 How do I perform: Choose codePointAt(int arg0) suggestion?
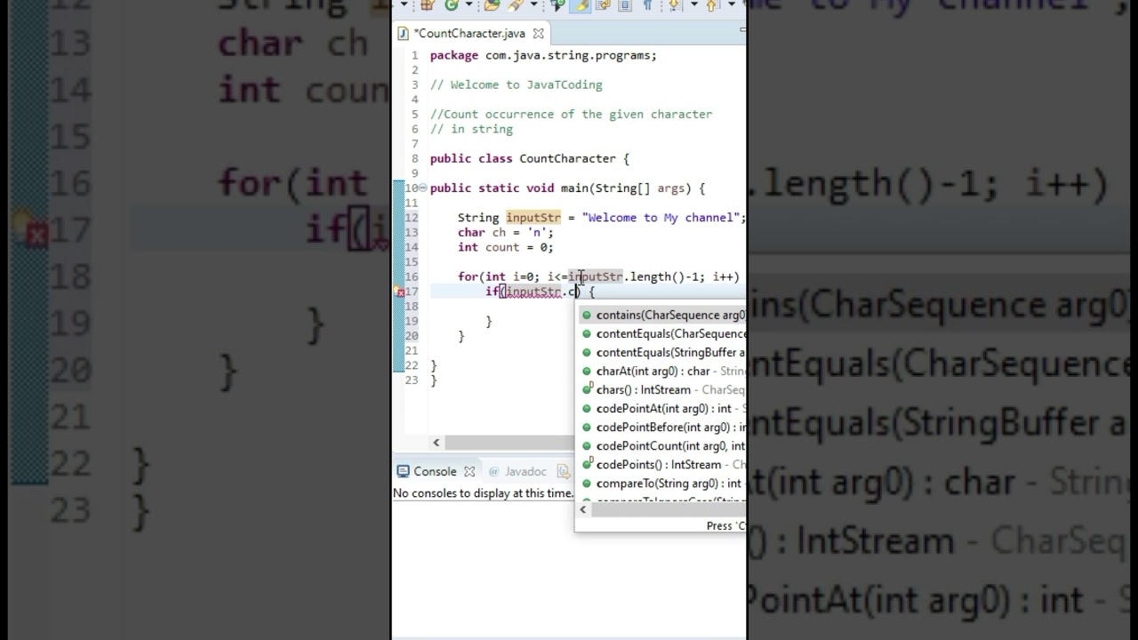[661, 408]
